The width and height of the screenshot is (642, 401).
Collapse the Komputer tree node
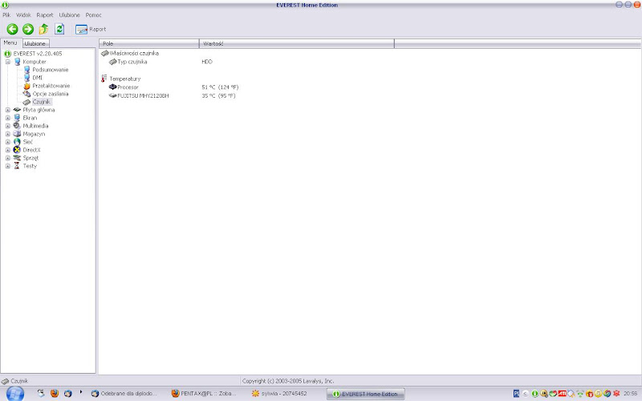[x=8, y=62]
